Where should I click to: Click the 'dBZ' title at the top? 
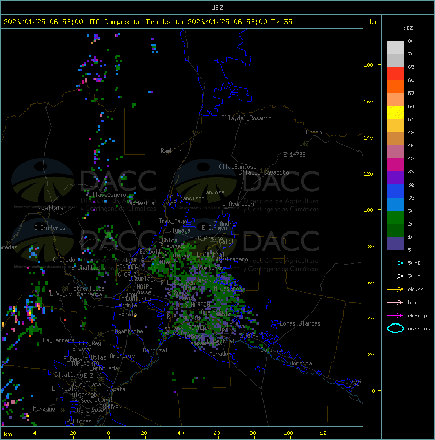[x=217, y=7]
